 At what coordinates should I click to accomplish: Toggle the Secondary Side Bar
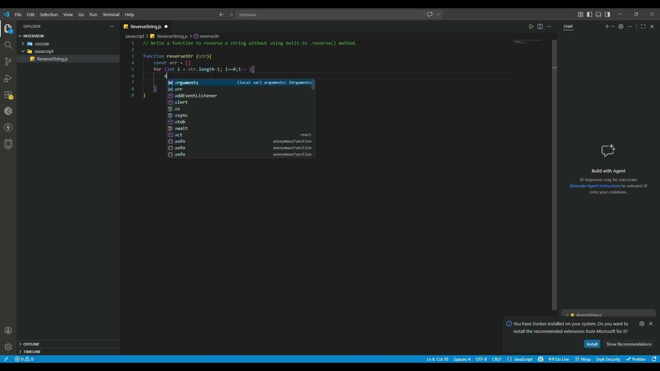(607, 14)
